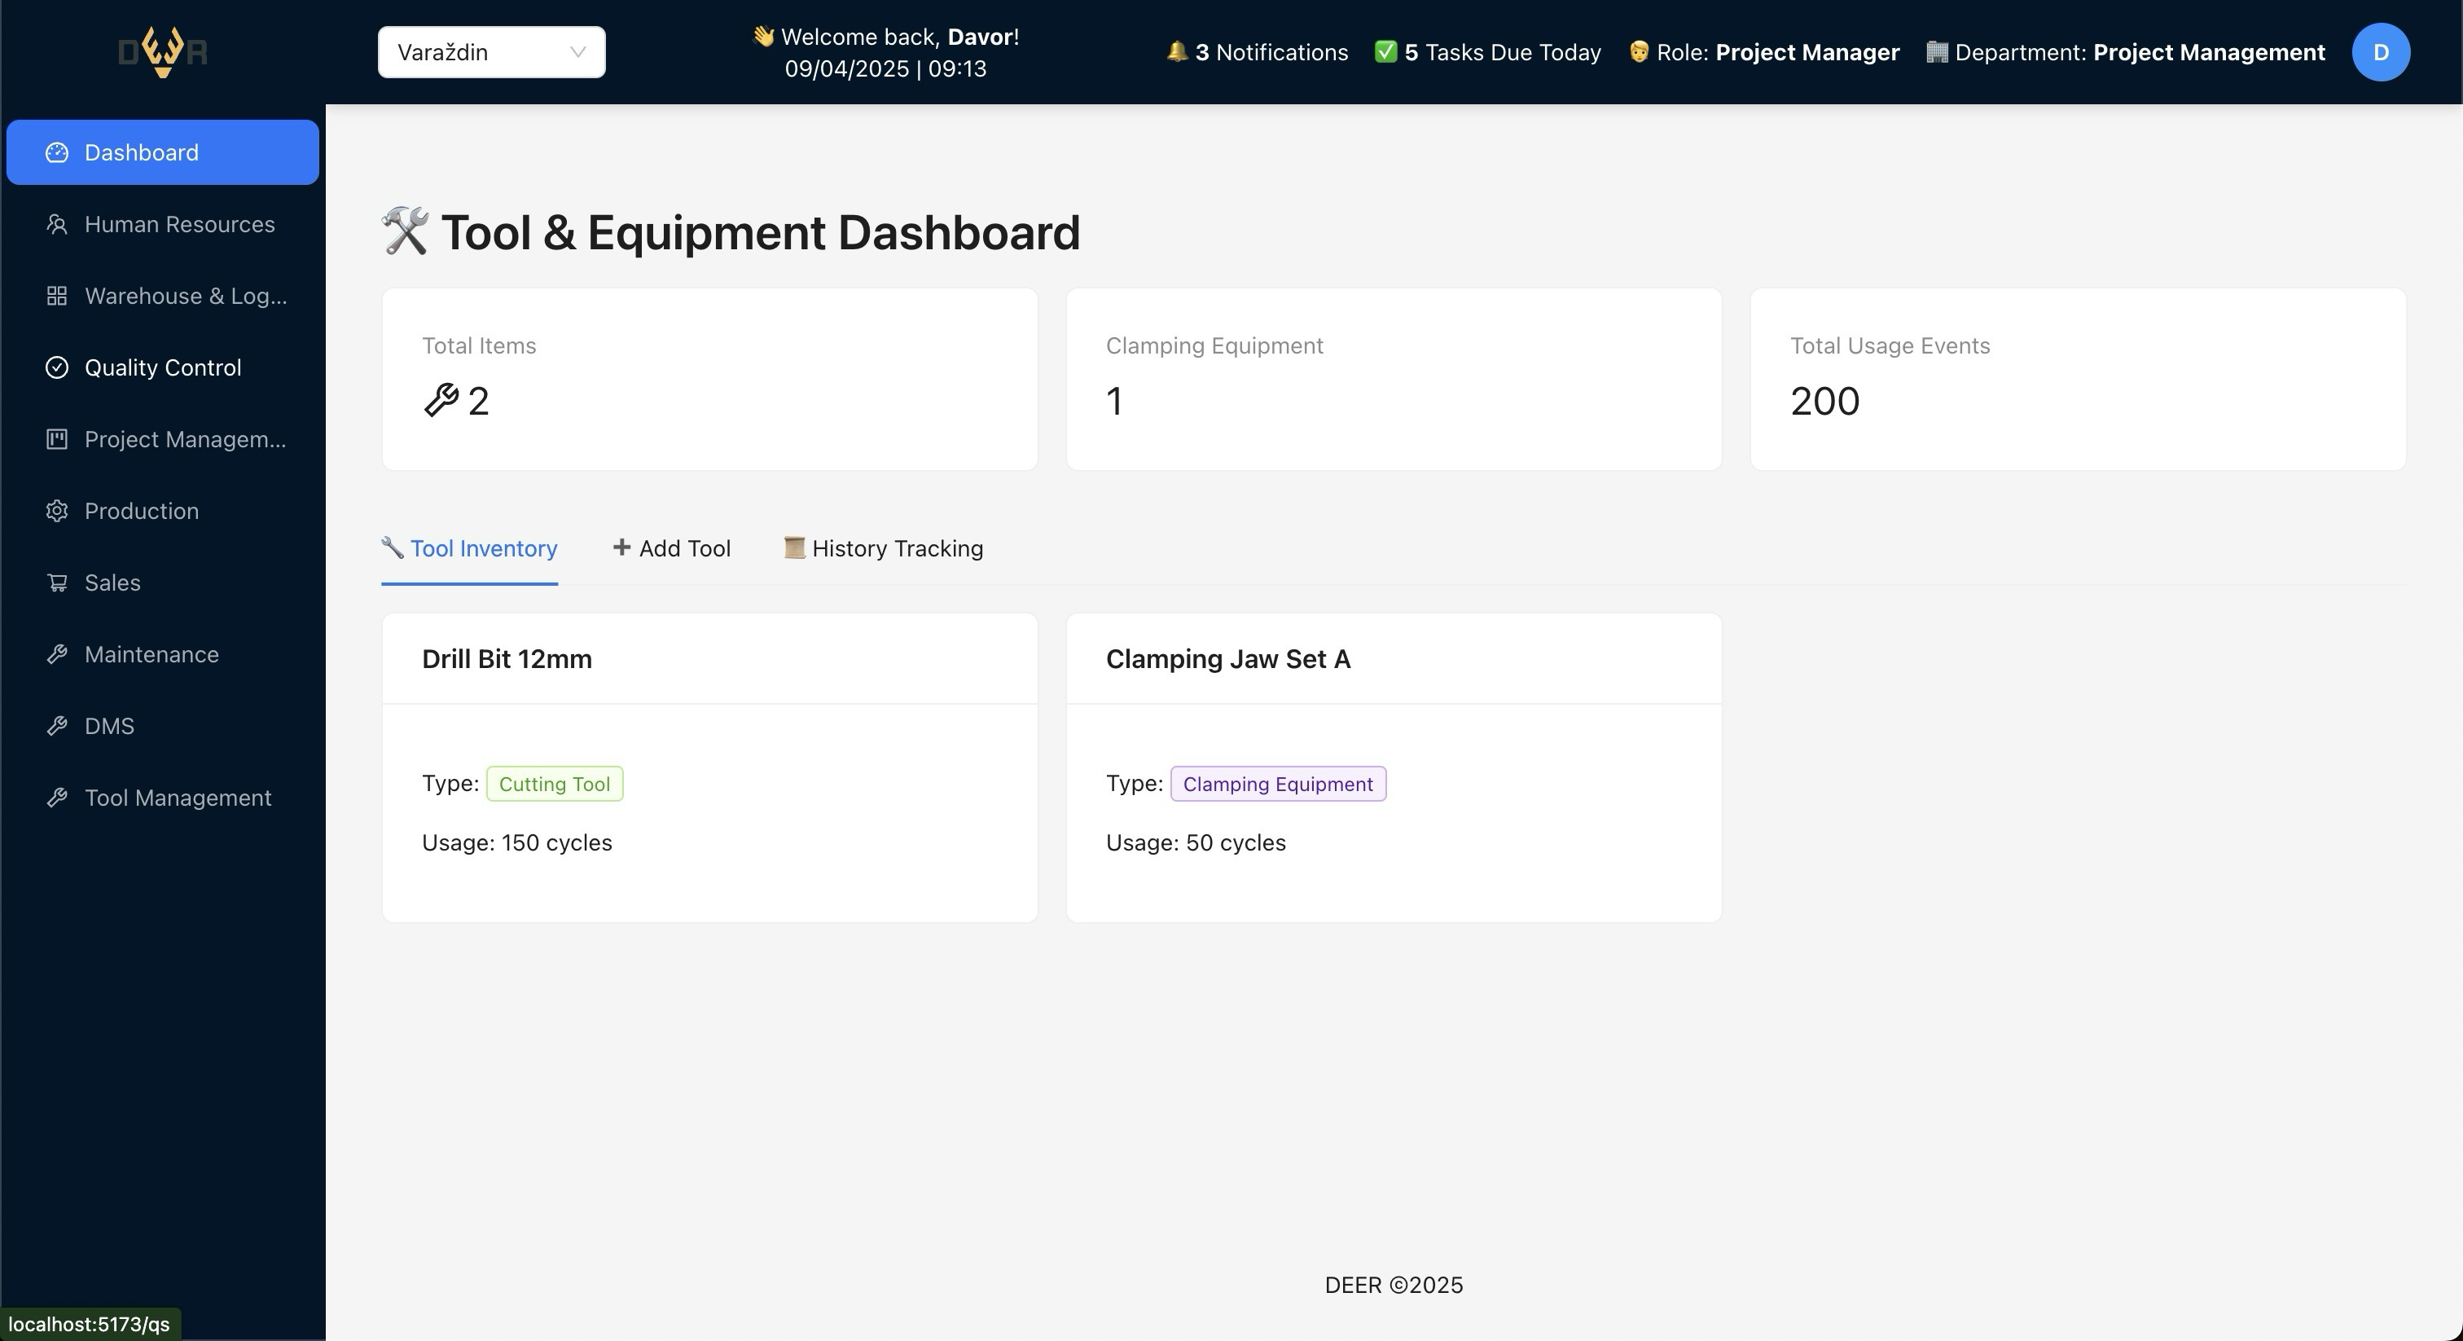Click the Cutting Tool type tag

[555, 784]
